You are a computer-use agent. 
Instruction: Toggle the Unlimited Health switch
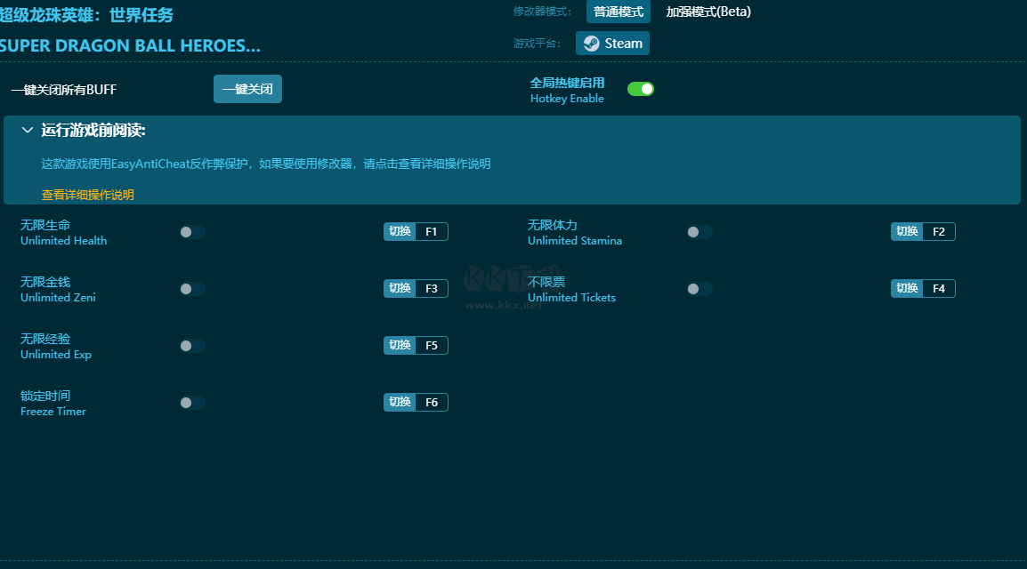pyautogui.click(x=192, y=232)
